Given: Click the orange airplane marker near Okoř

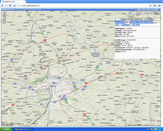Looking at the screenshot, I should click(x=41, y=67).
